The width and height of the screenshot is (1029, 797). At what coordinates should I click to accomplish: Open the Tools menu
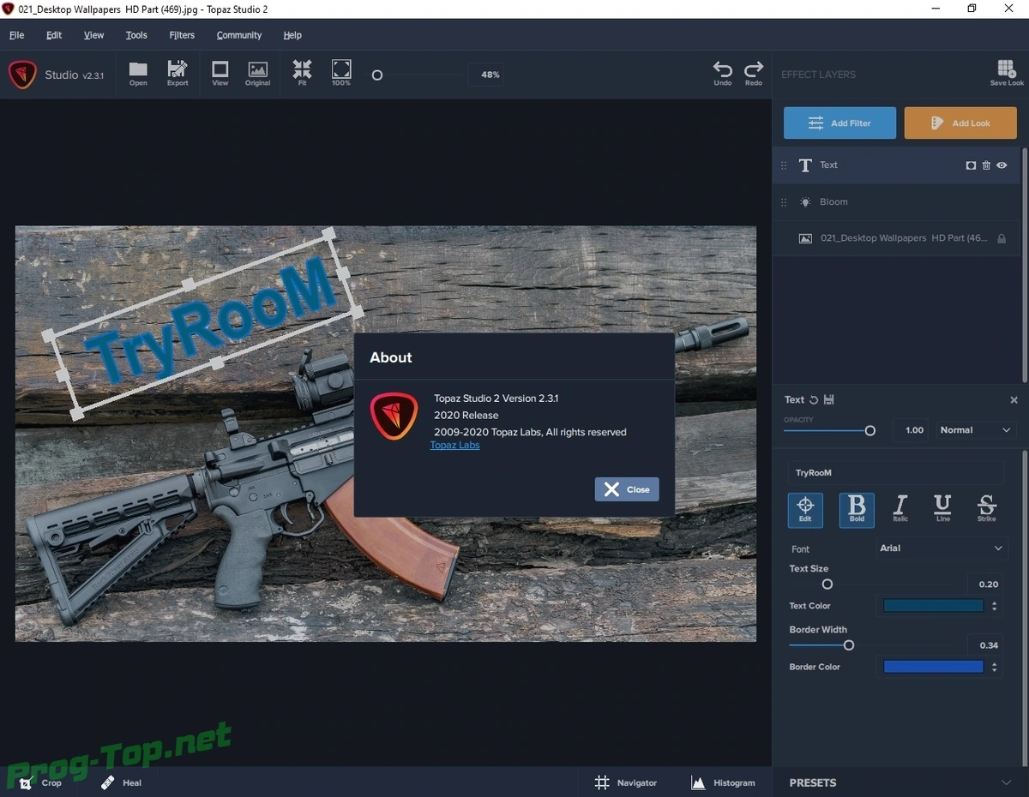(x=136, y=35)
